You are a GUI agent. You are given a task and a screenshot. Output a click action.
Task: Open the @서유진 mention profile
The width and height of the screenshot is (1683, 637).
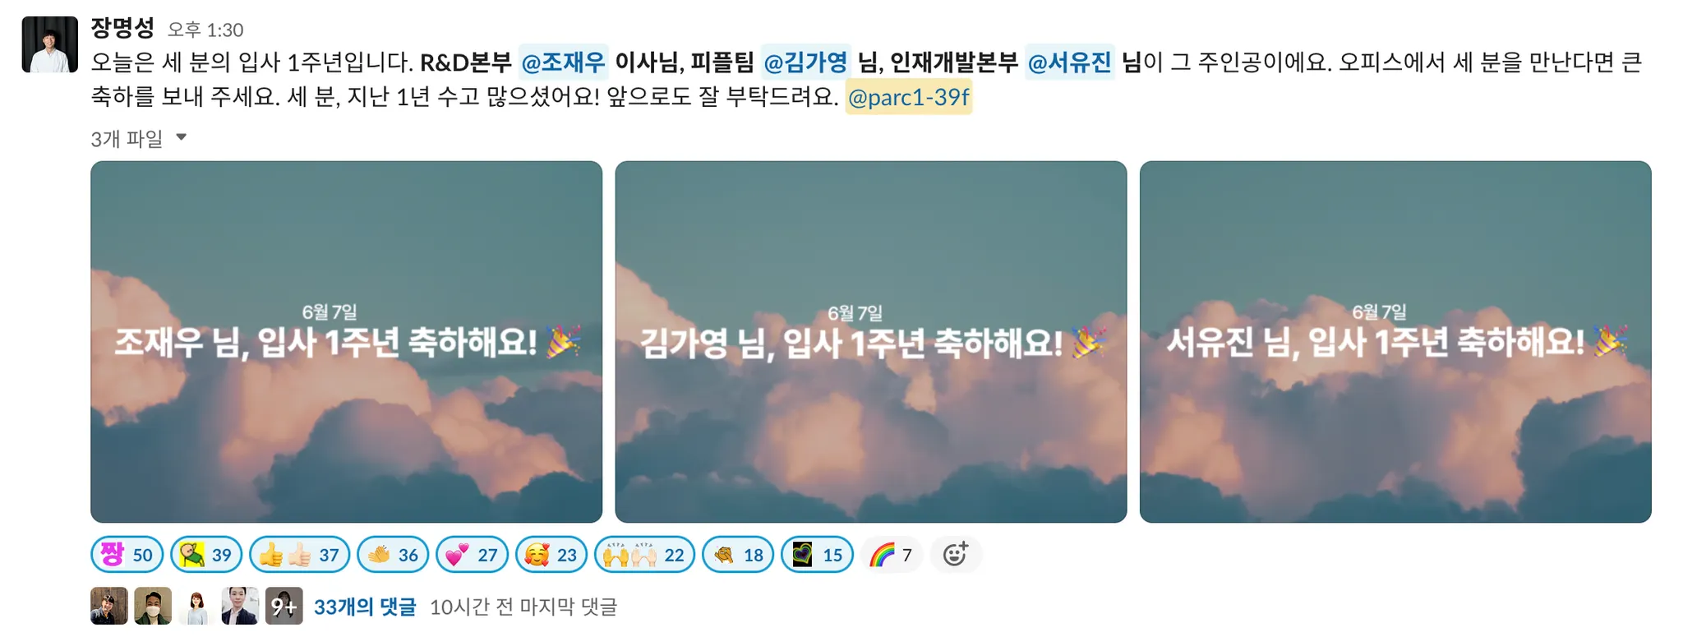[x=1070, y=62]
